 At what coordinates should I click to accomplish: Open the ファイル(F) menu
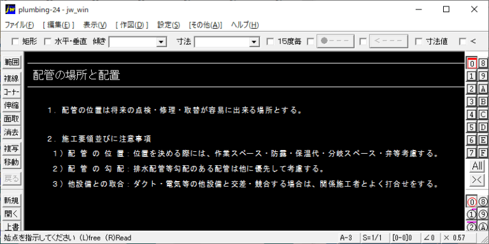(x=19, y=25)
